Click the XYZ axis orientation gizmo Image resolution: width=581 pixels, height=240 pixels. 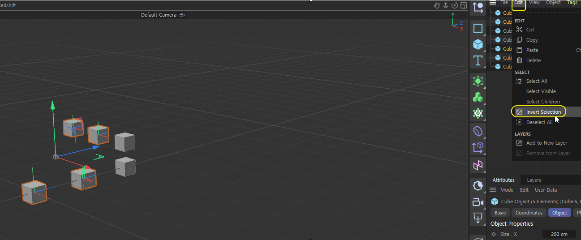457,22
